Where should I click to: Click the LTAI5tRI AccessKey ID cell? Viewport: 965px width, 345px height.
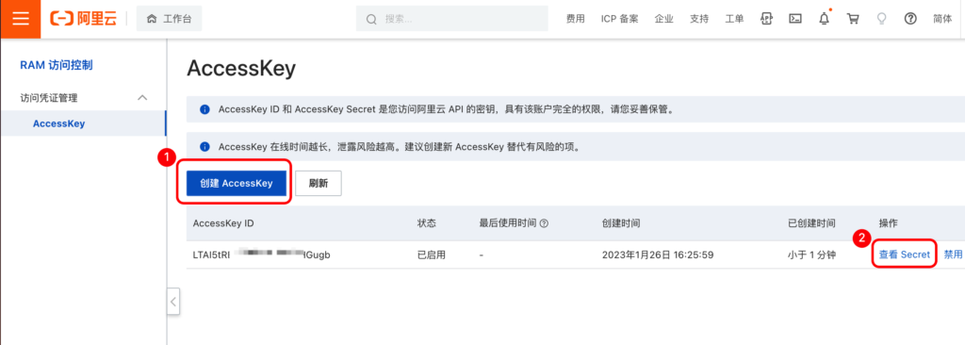262,254
